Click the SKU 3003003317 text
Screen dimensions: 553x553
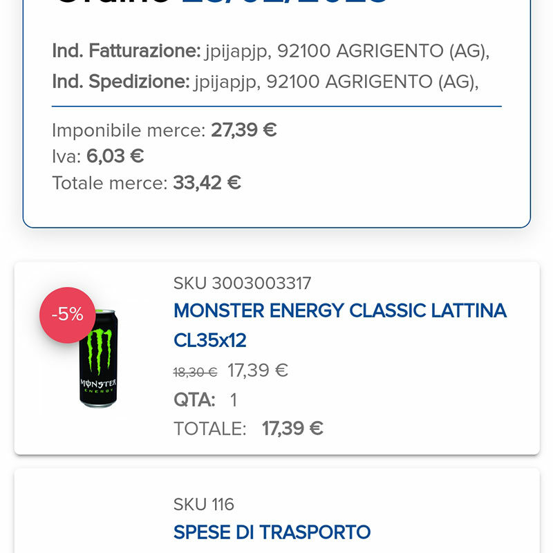click(242, 283)
